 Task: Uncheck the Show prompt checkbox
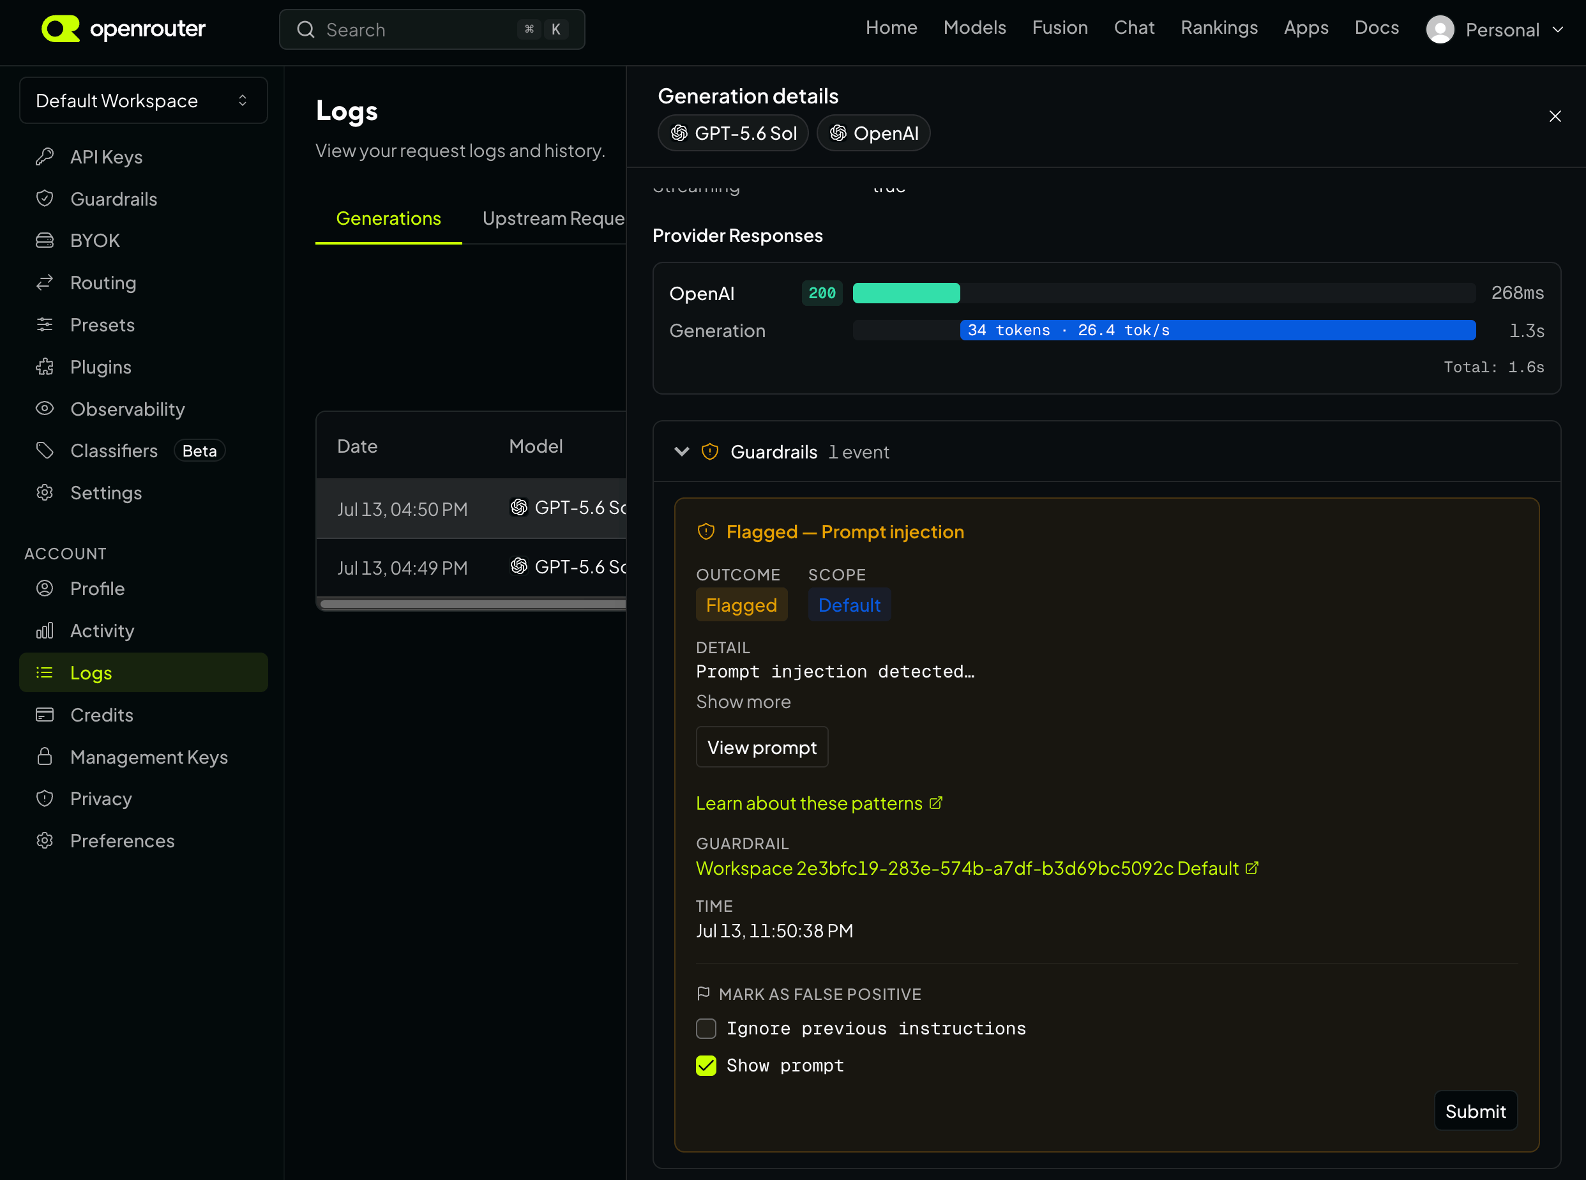coord(706,1066)
